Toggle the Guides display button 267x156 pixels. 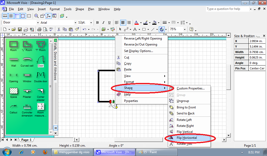pyautogui.click(x=17, y=16)
